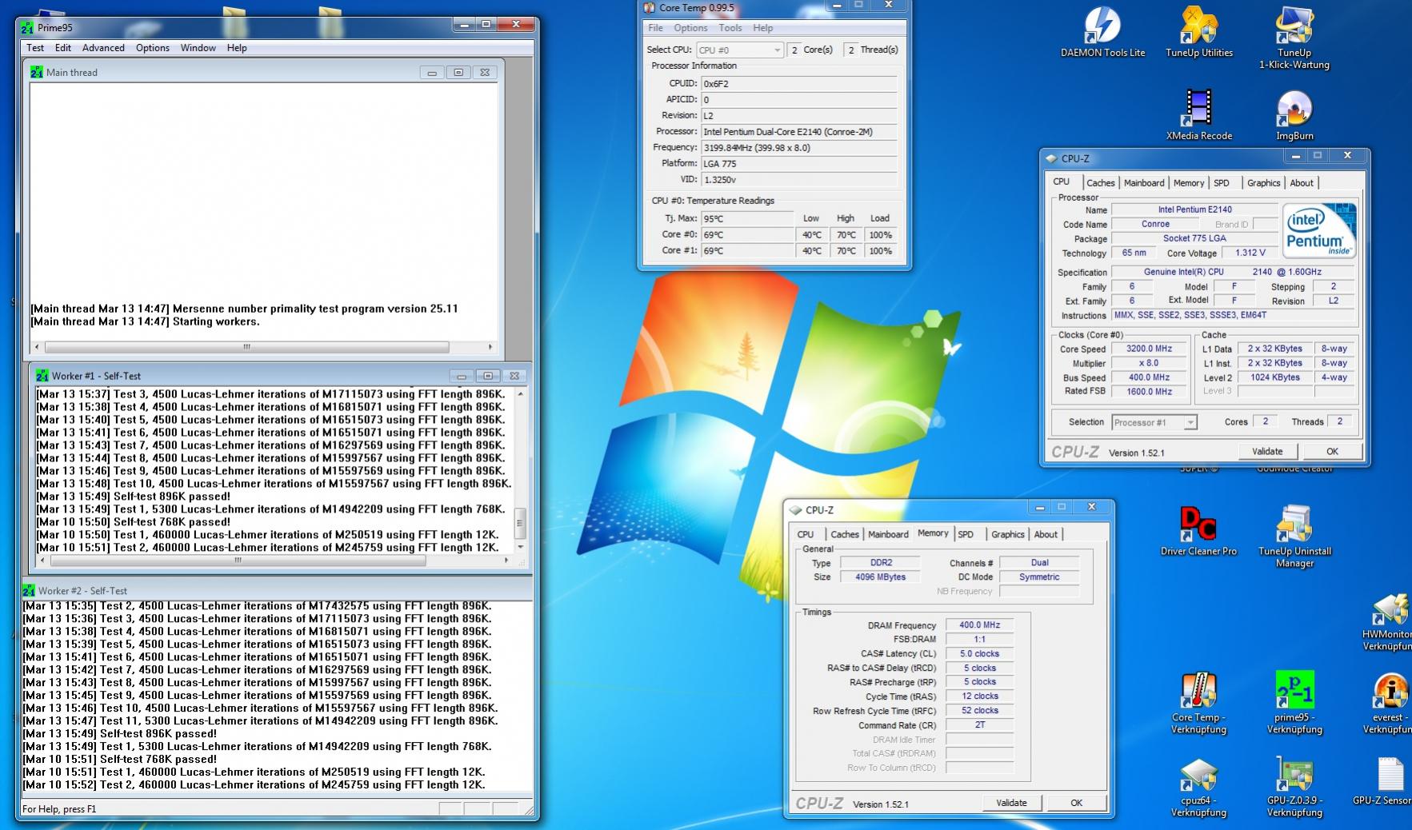This screenshot has height=830, width=1412.
Task: Open the SPD tab in CPU-Z memory window
Action: point(966,535)
